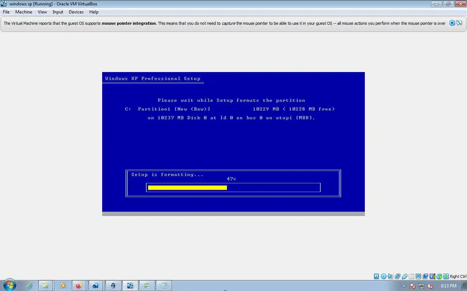Screen dimensions: 467x291
Task: Click the yellow formatting progress bar
Action: [188, 188]
